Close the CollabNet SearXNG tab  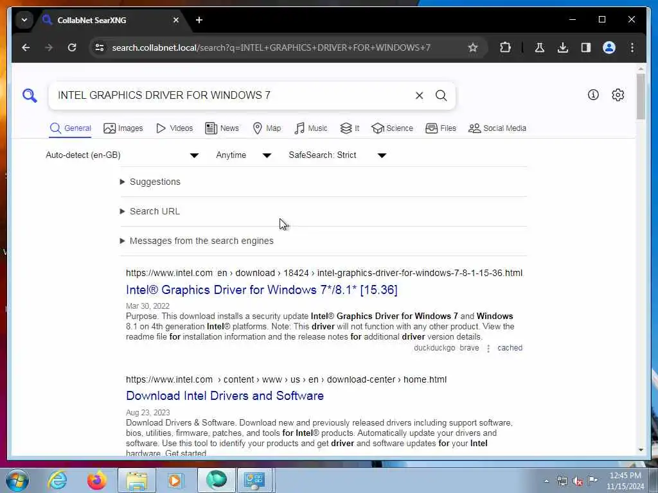[176, 20]
